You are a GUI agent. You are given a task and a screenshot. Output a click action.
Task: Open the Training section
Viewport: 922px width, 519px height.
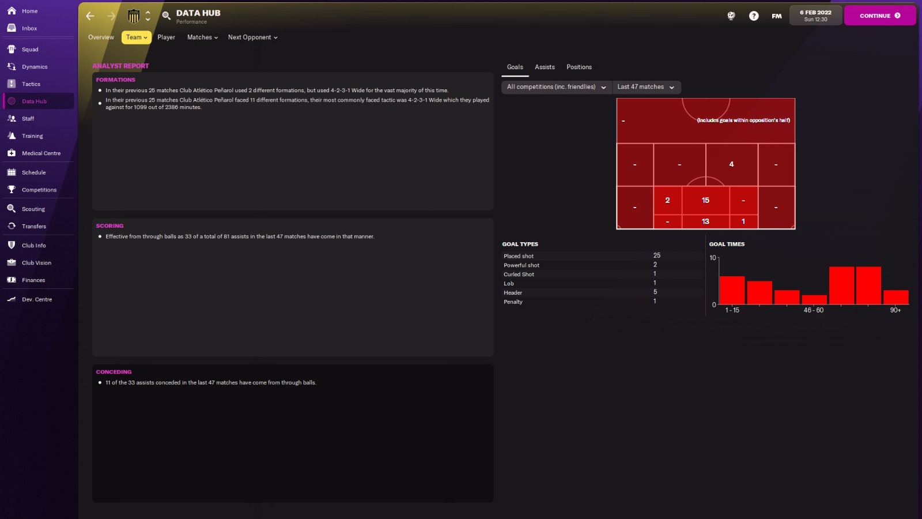click(x=32, y=136)
